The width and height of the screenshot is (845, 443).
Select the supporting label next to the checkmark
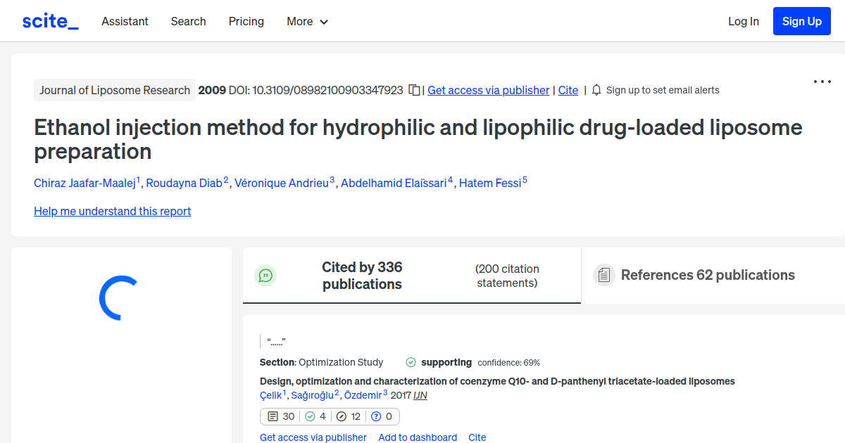coord(446,362)
